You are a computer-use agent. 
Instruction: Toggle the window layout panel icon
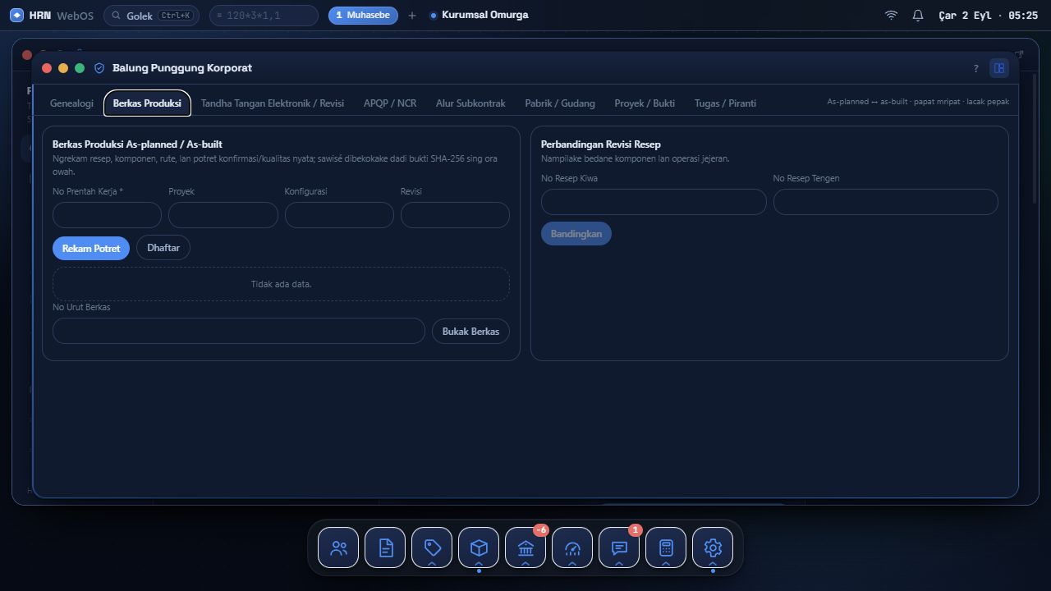point(999,68)
